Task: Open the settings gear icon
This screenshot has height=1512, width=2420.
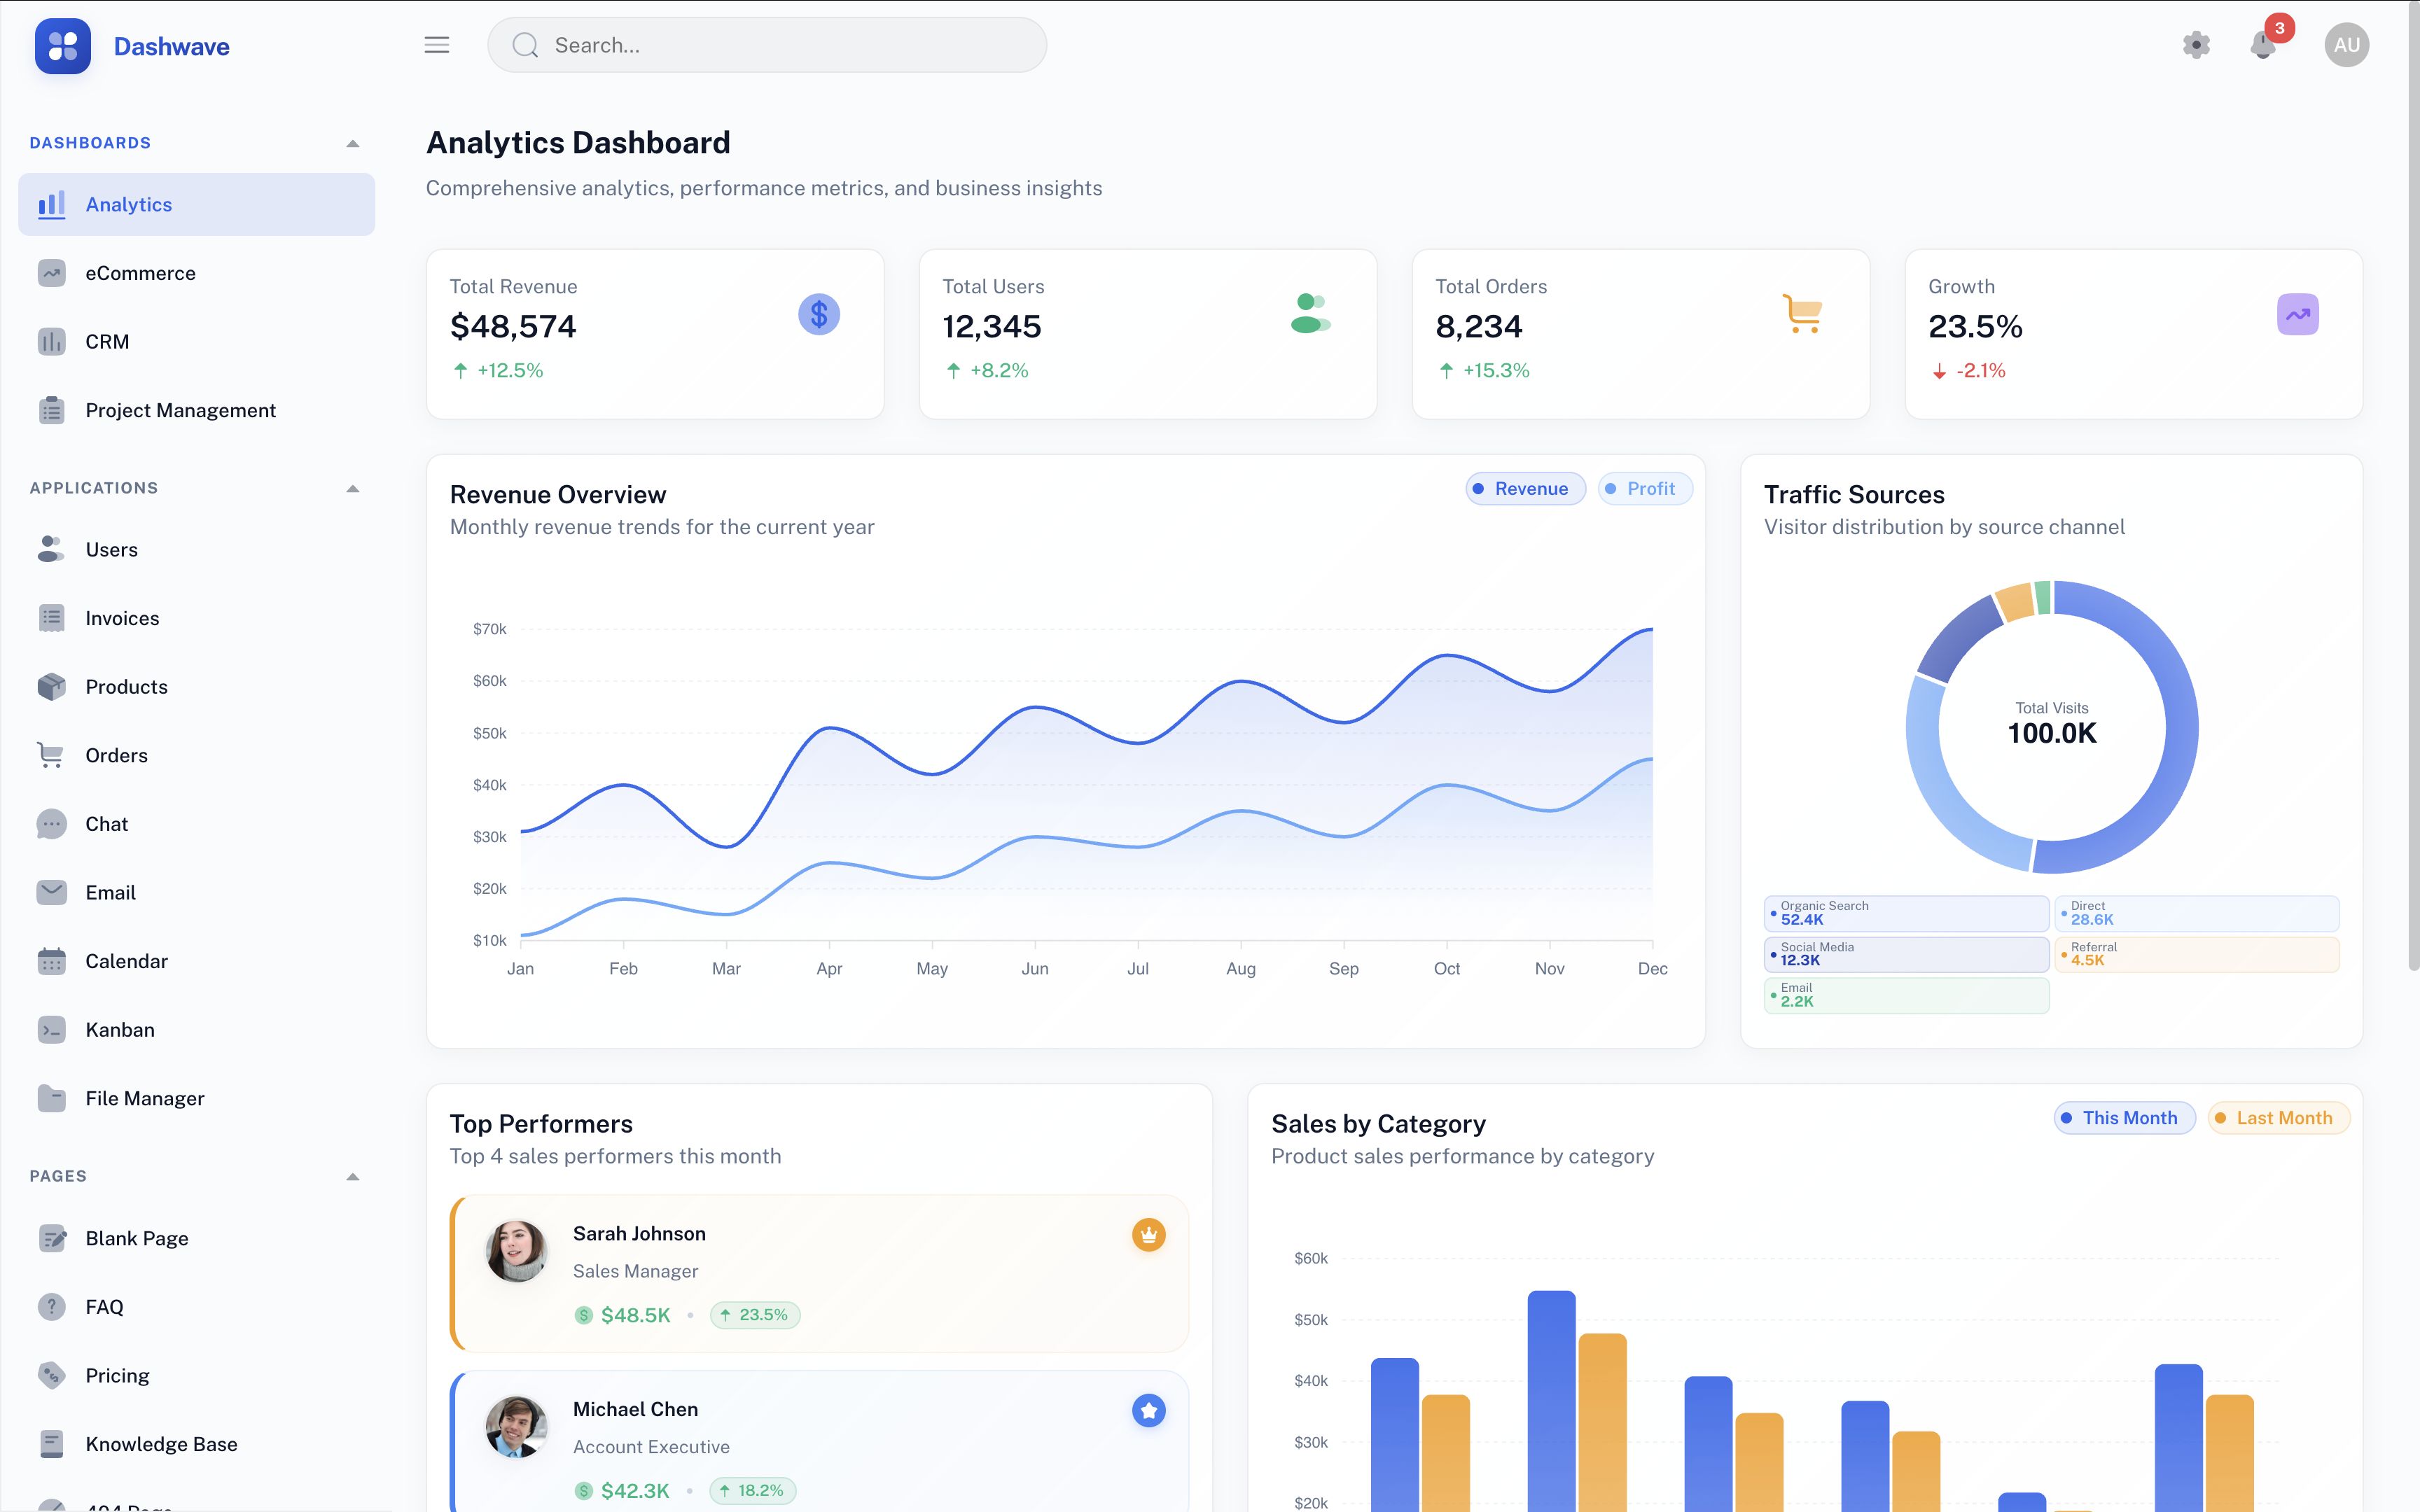Action: [x=2196, y=45]
